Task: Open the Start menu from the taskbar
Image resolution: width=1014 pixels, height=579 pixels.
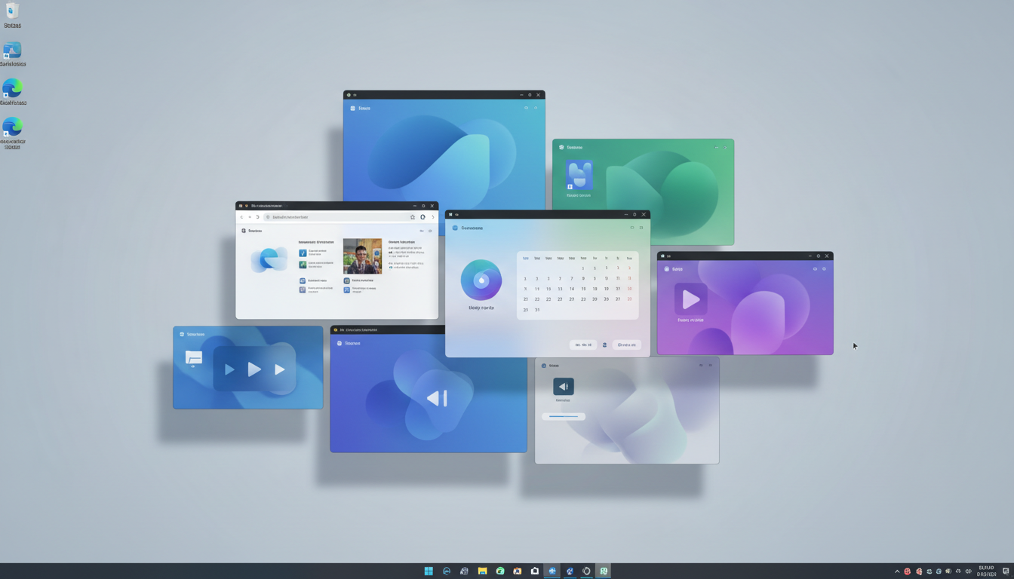Action: tap(428, 571)
